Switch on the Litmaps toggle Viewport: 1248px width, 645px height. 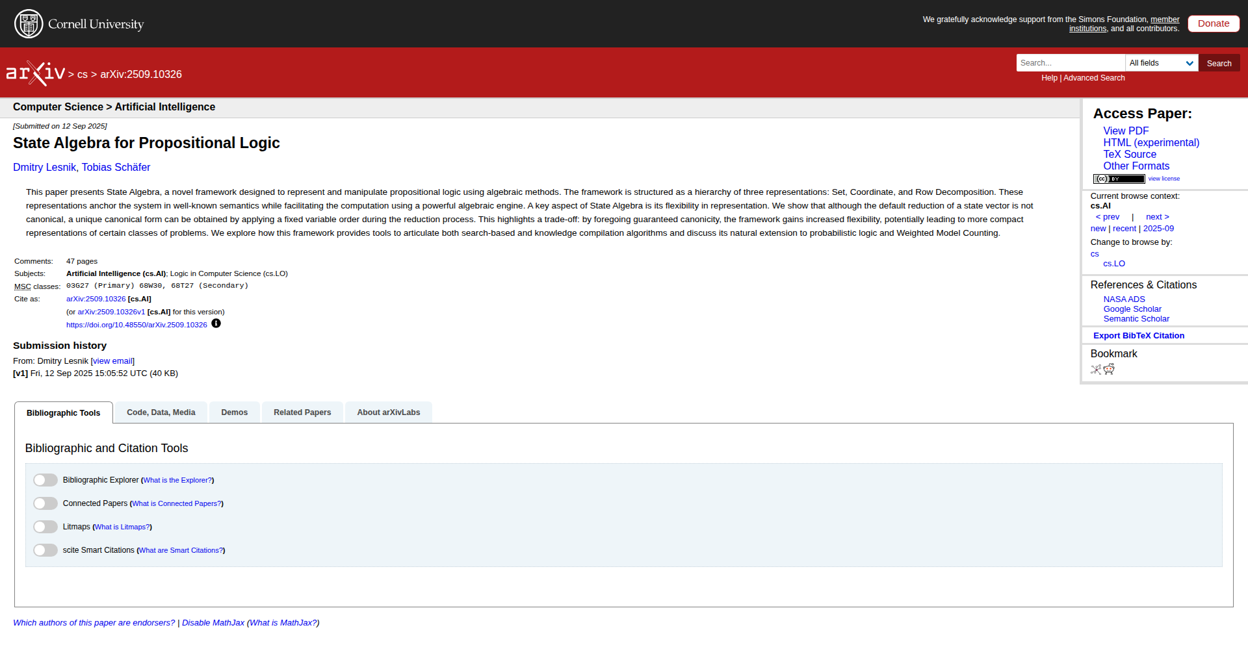(x=45, y=527)
